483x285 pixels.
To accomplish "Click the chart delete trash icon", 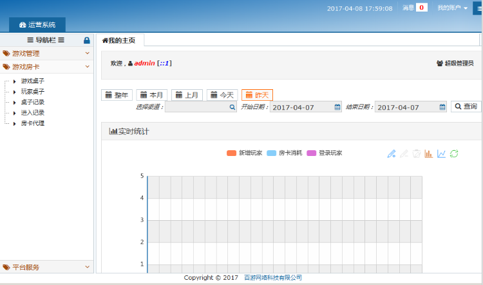I will coord(417,153).
